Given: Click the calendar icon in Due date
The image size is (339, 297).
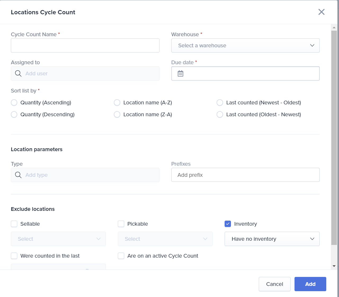Looking at the screenshot, I should click(180, 73).
